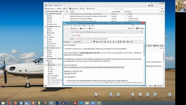Click Save button in compose toolbar
186x105 pixels.
(x=91, y=28)
